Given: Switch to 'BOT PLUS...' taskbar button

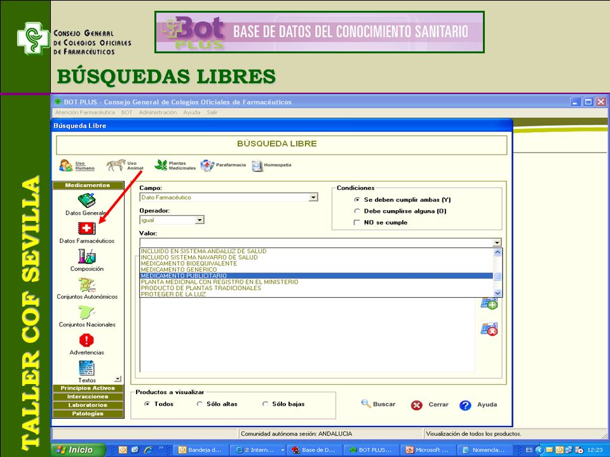Looking at the screenshot, I should coord(371,449).
